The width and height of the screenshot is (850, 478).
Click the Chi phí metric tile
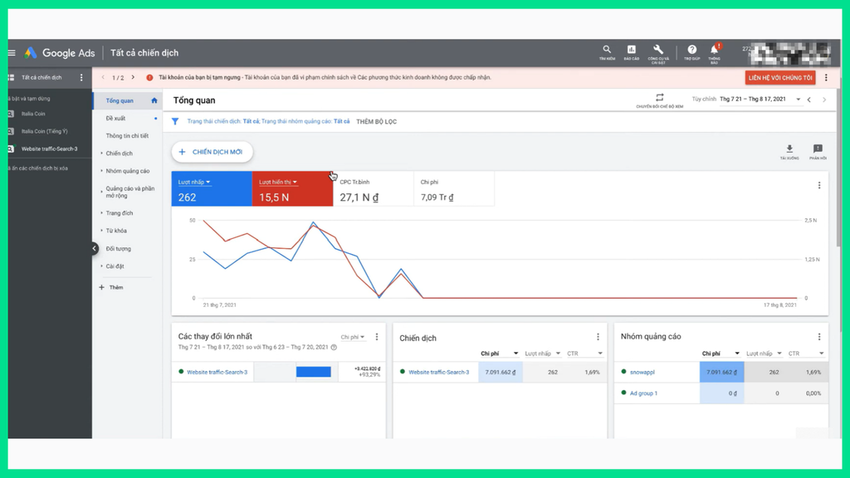coord(454,189)
